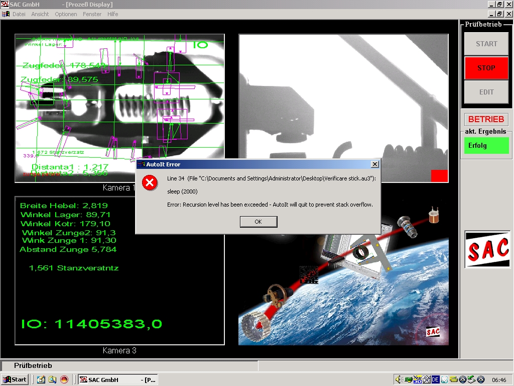The image size is (514, 386).
Task: Click OK in the AutoIt Error dialog
Action: click(x=258, y=222)
